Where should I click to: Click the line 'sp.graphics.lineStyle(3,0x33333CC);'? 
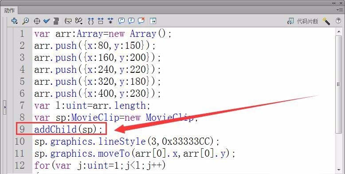[127, 141]
